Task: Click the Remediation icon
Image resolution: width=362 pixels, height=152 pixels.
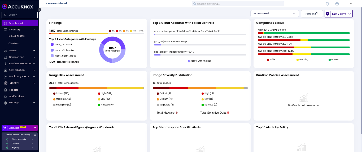Action: click(6, 70)
